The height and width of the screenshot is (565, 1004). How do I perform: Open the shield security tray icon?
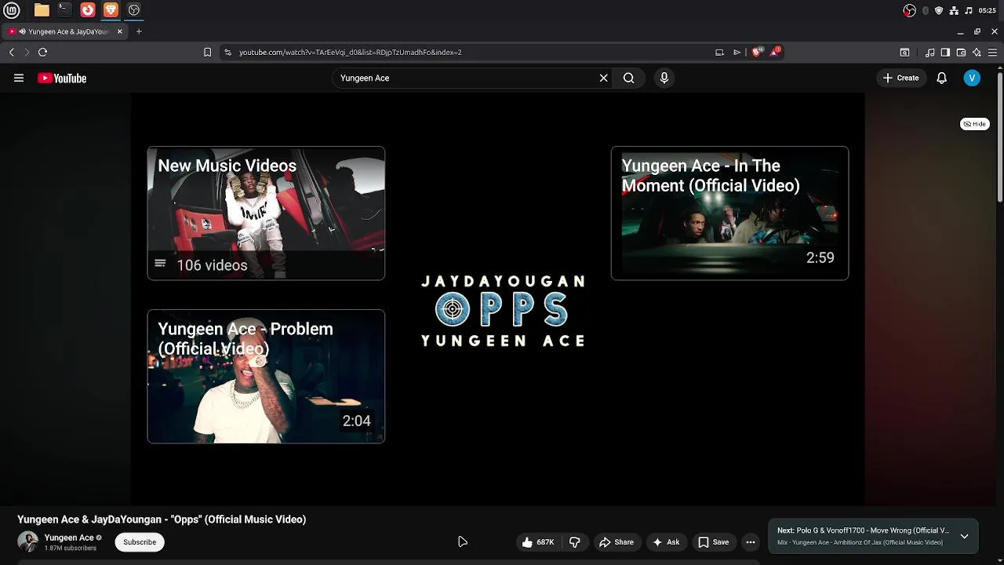939,10
